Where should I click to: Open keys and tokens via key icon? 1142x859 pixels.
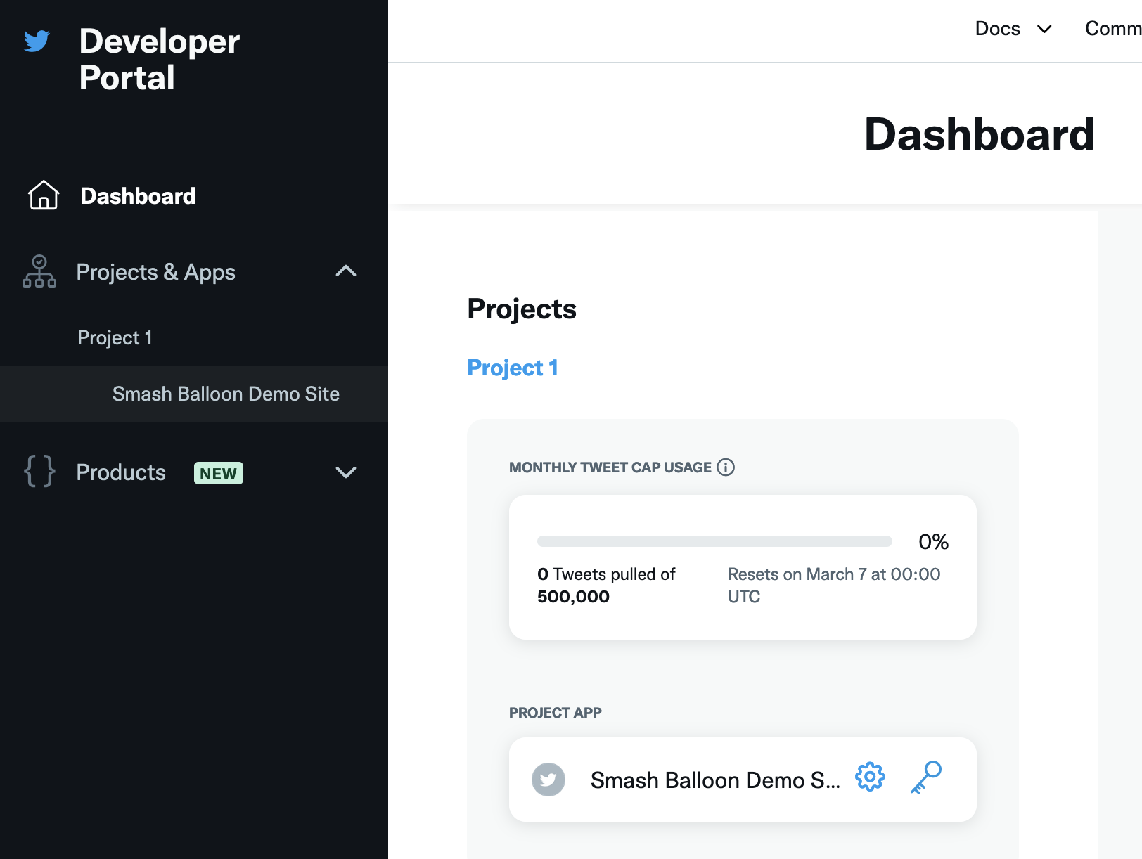pyautogui.click(x=925, y=777)
